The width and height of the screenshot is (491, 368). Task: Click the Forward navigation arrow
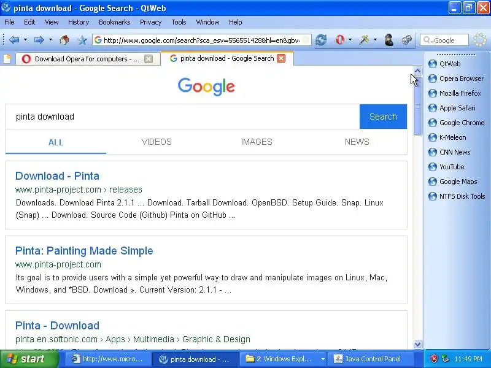tap(39, 40)
